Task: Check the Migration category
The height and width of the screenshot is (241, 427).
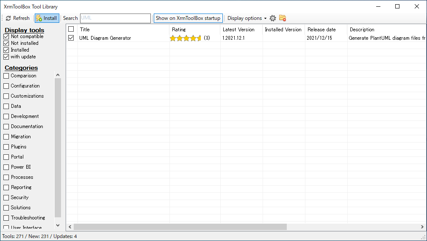Action: click(6, 137)
